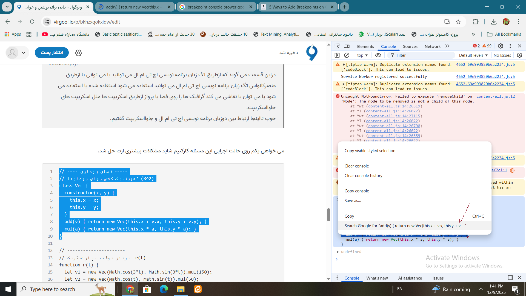
Task: Click the post settings gear icon
Action: click(x=79, y=53)
